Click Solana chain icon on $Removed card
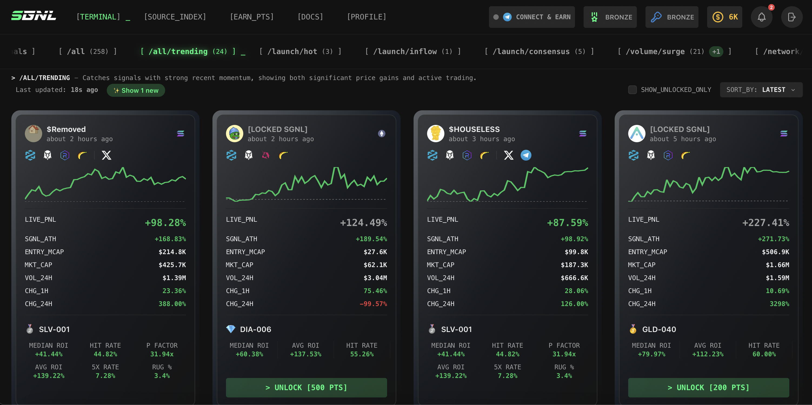The width and height of the screenshot is (812, 405). click(181, 134)
